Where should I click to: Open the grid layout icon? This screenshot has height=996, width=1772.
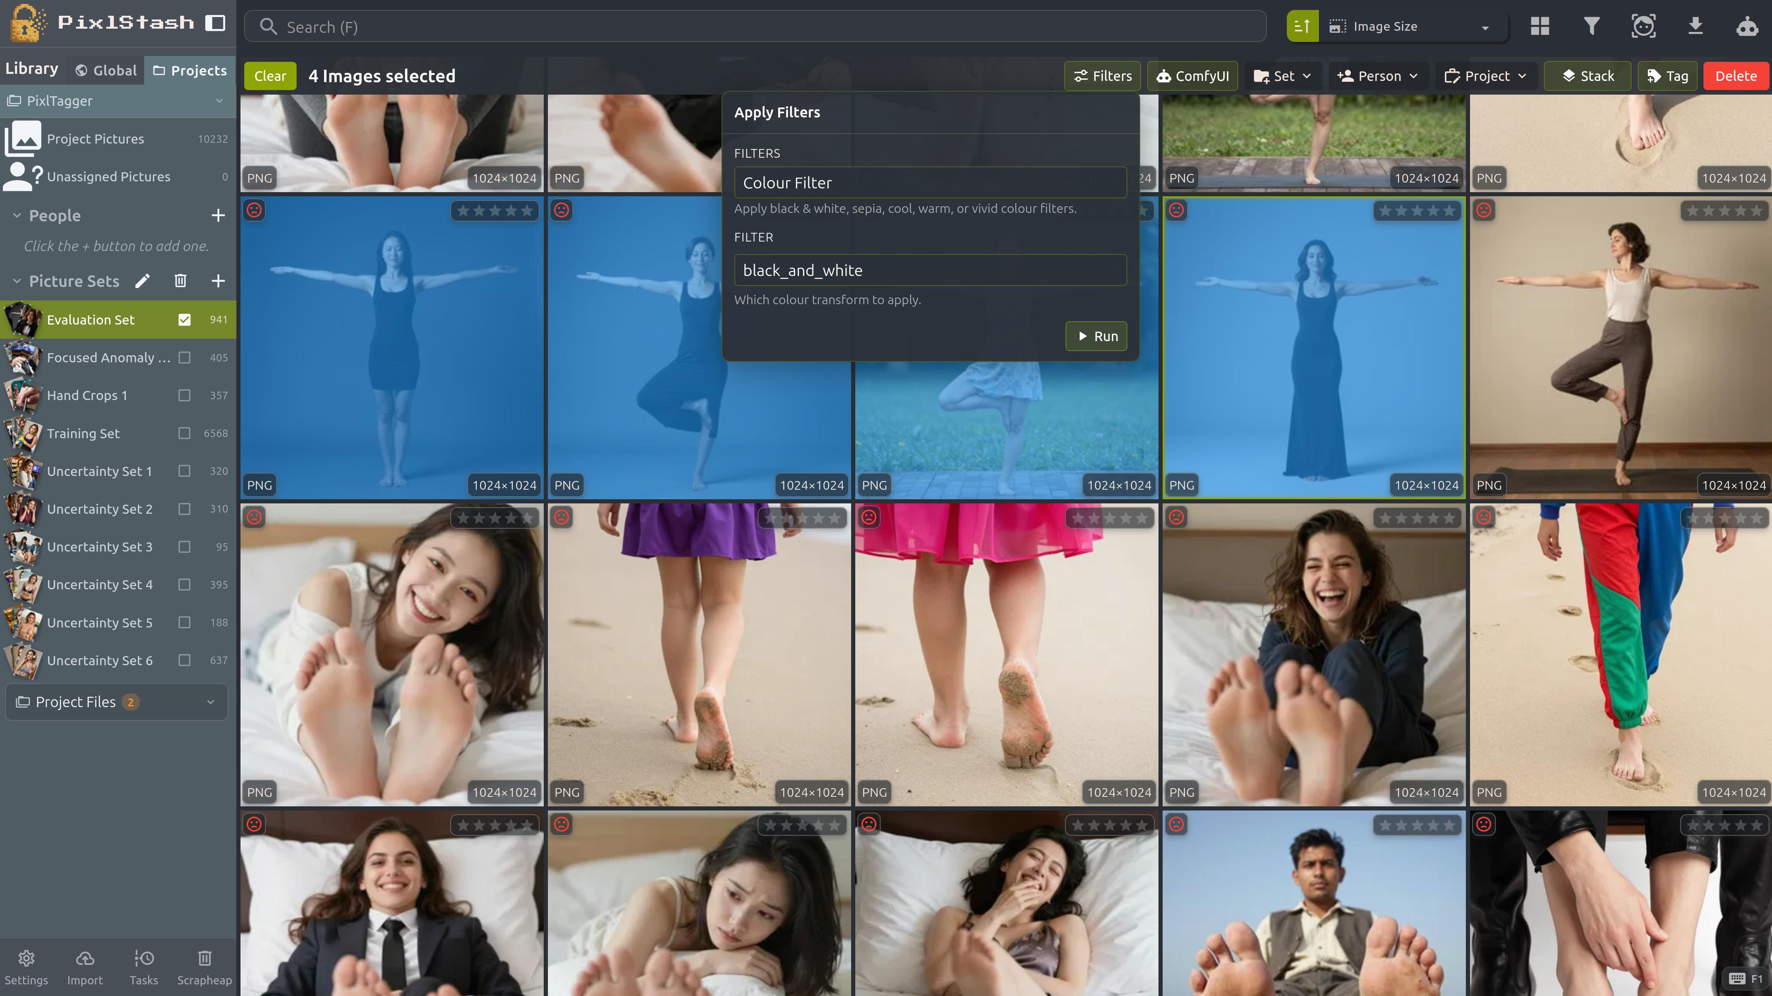(x=1539, y=27)
